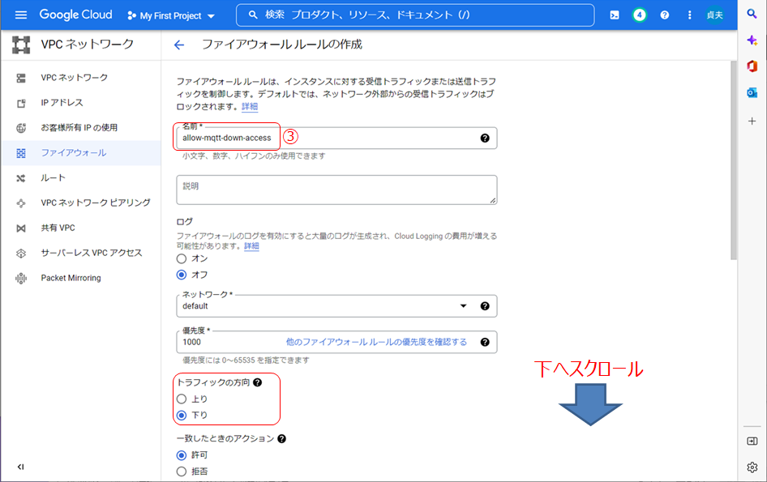The height and width of the screenshot is (482, 767).
Task: Go to ルート in sidebar
Action: [54, 177]
